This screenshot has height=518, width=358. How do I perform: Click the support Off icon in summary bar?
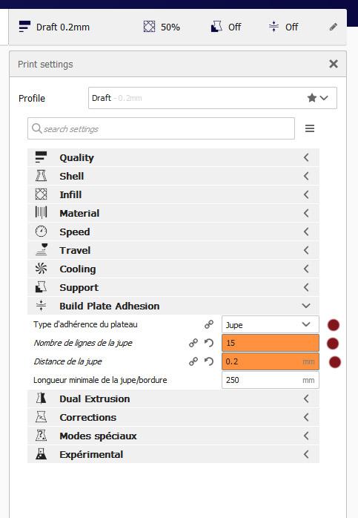click(x=216, y=27)
